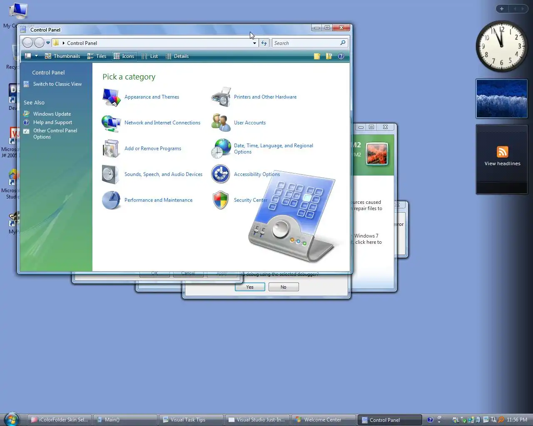
Task: Click Network and Internet Connections link
Action: 162,123
